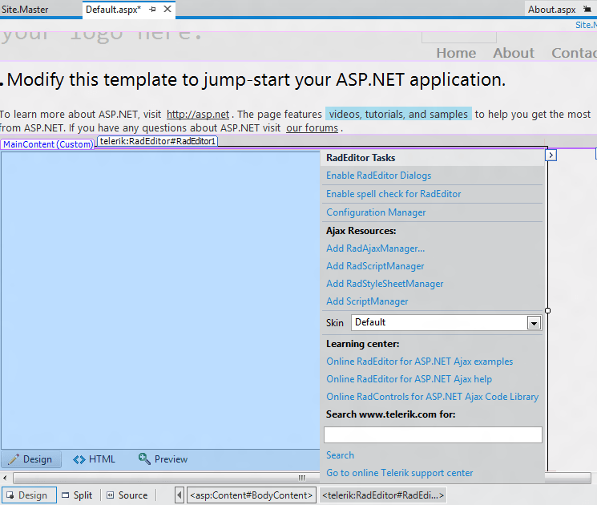This screenshot has width=597, height=505.
Task: Add RadScriptManager to the page
Action: click(x=375, y=266)
